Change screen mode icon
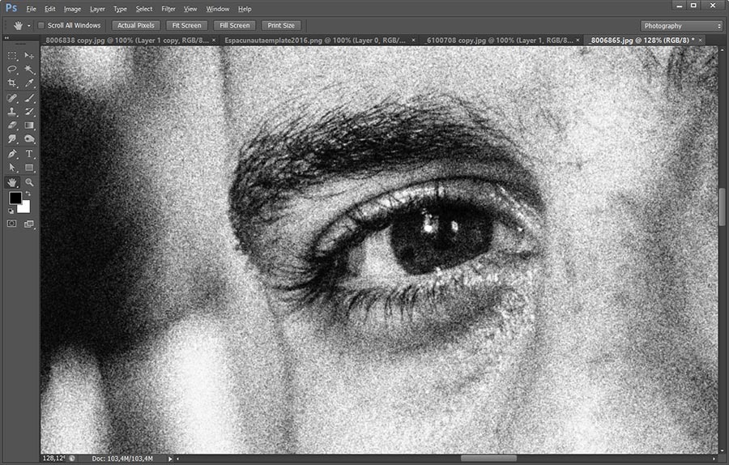Screen dimensions: 729x465 point(29,224)
